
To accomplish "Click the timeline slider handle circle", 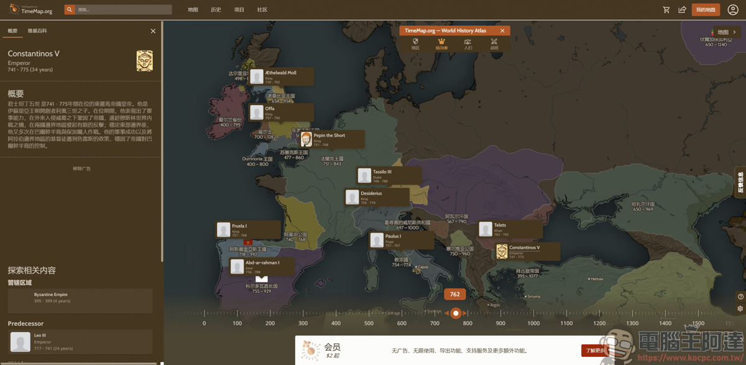I will click(x=456, y=313).
